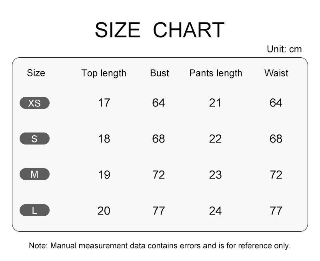Click the 'Top length' column header
The image size is (320, 261).
coord(104,73)
